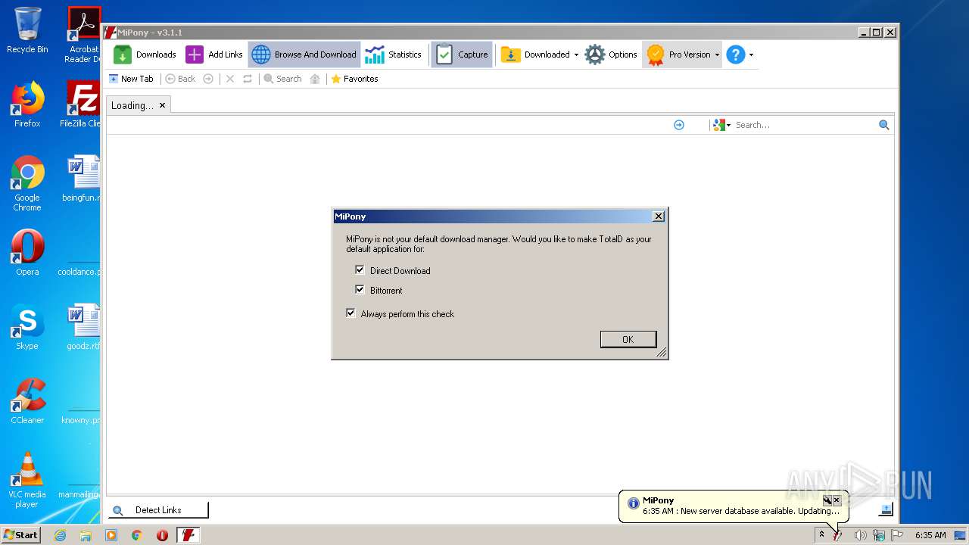The height and width of the screenshot is (545, 969).
Task: Open Opera from the taskbar
Action: (x=162, y=535)
